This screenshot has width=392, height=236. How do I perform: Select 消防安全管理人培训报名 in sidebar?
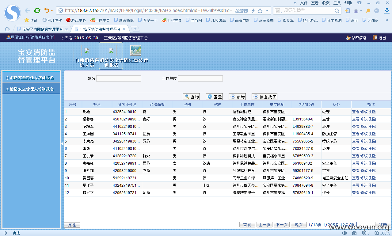31,89
